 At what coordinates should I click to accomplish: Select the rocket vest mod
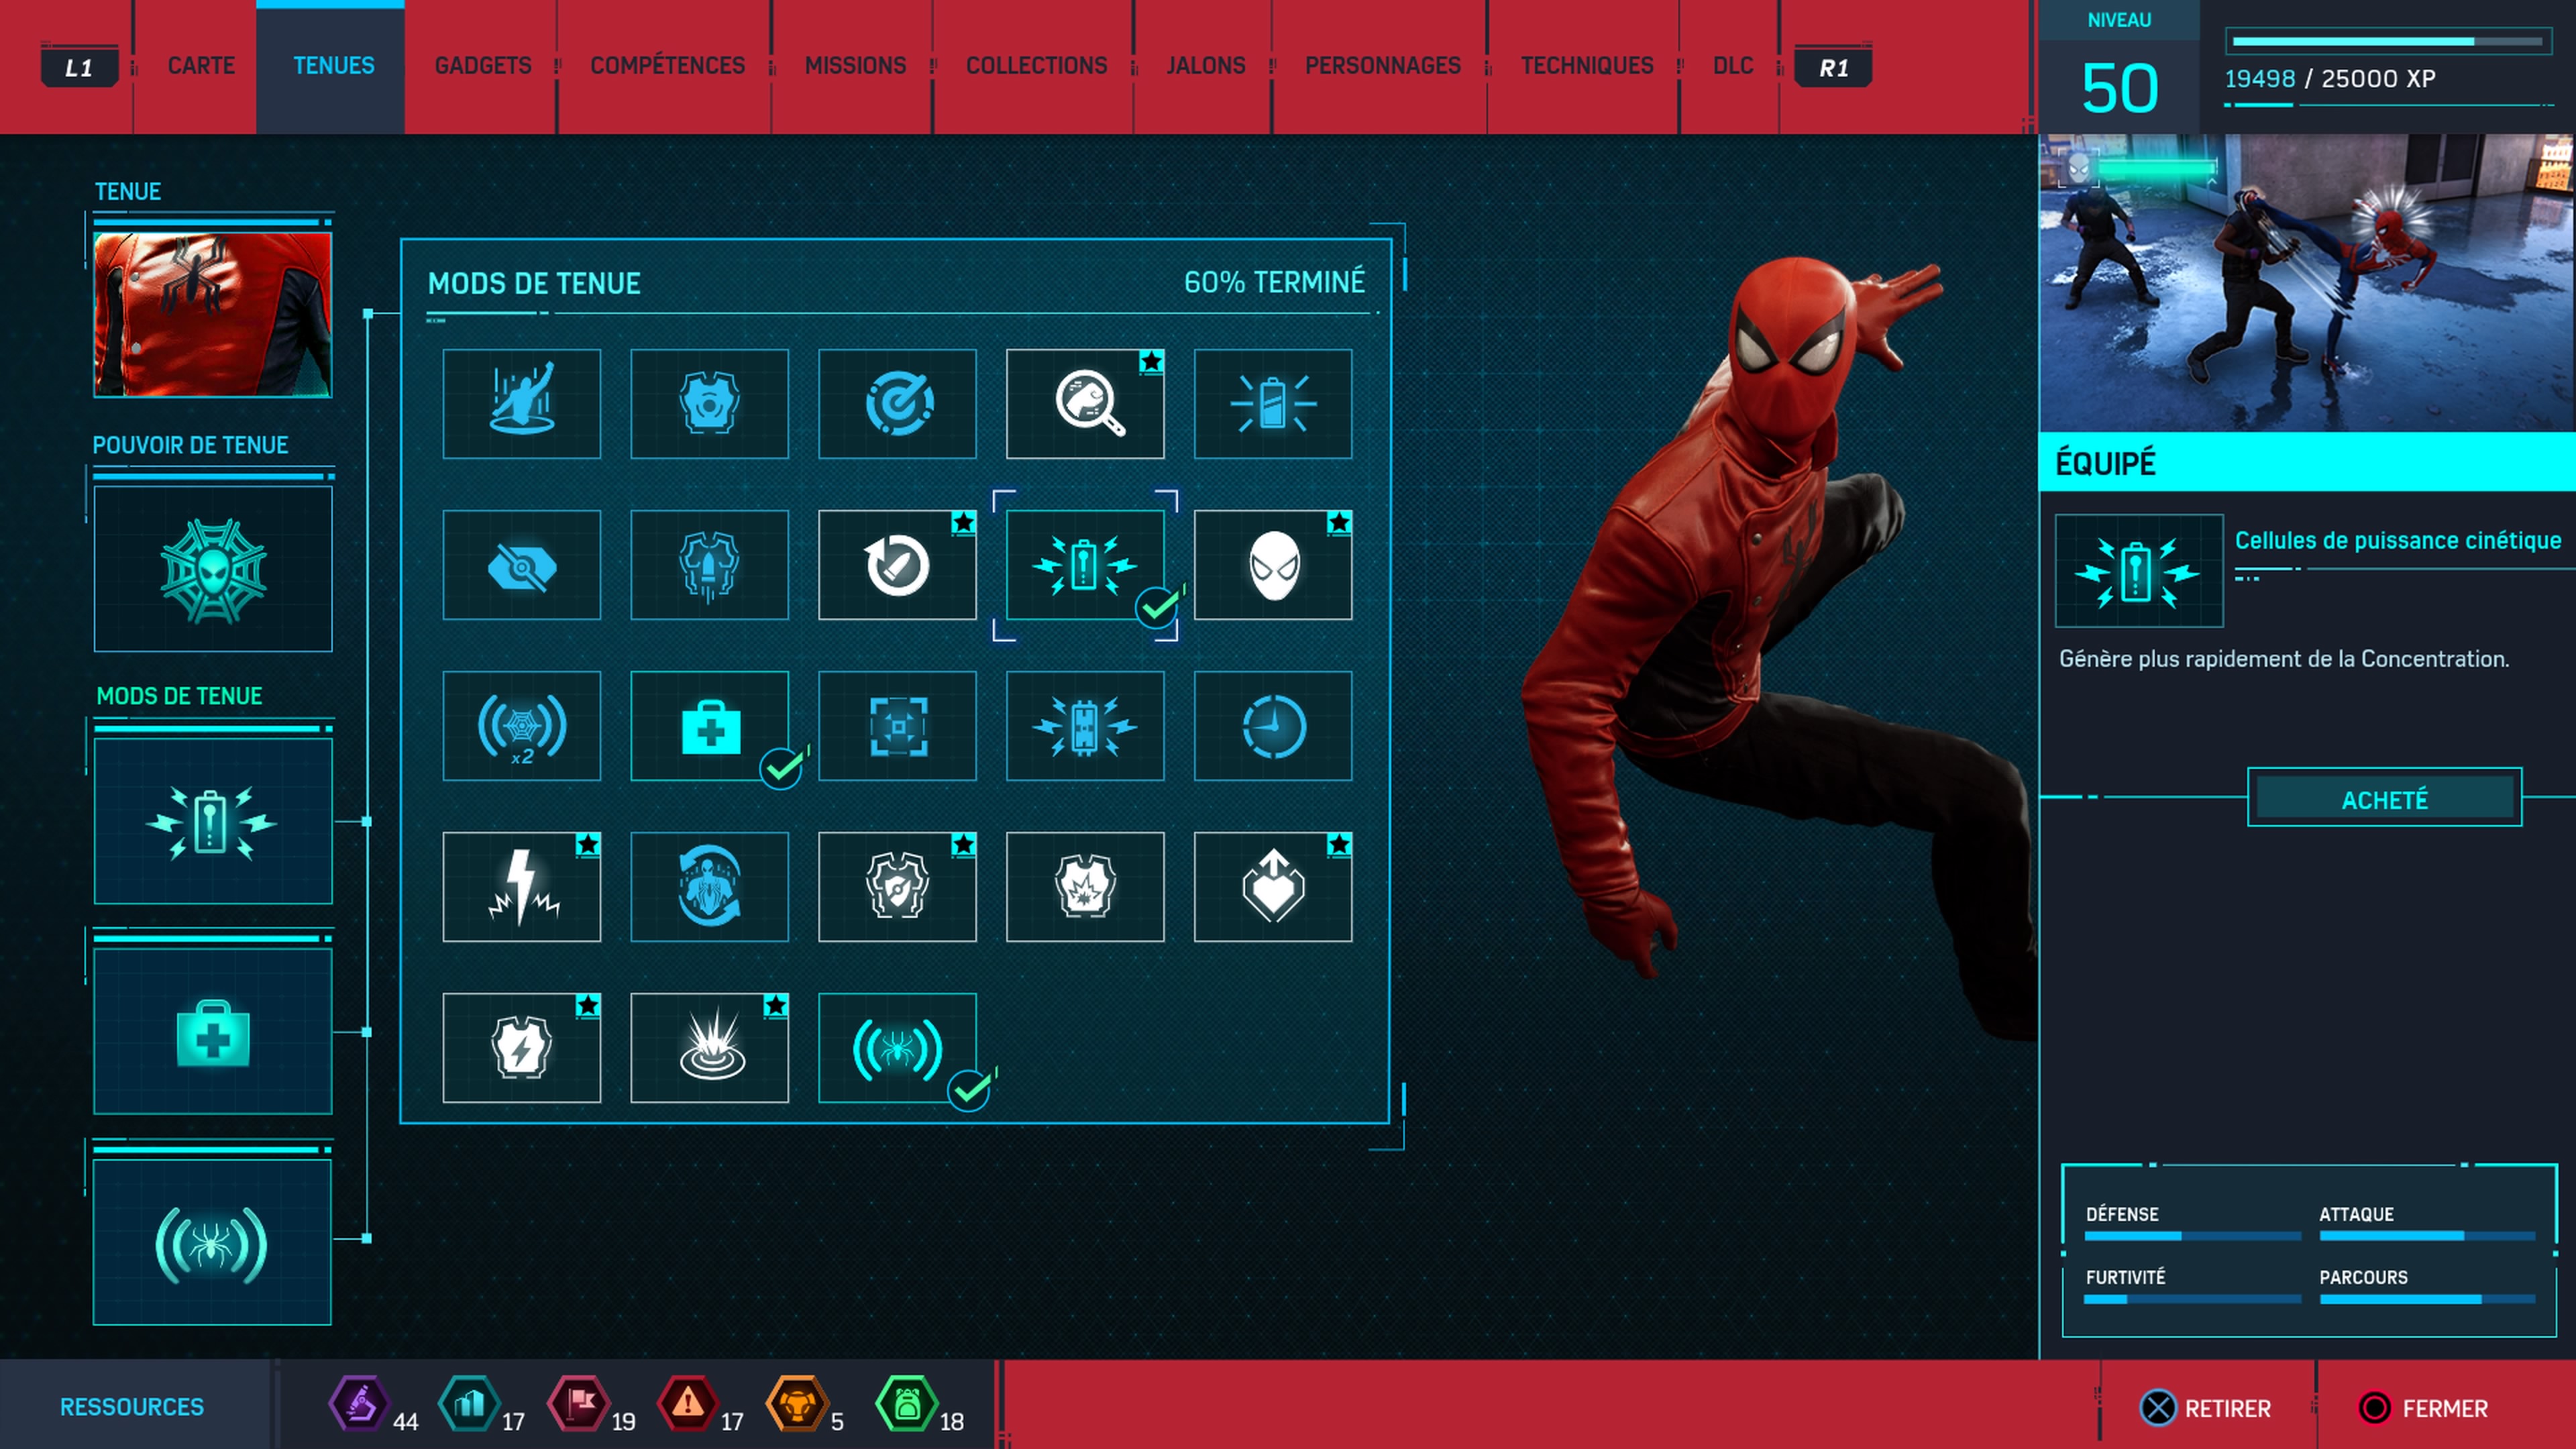coord(709,565)
